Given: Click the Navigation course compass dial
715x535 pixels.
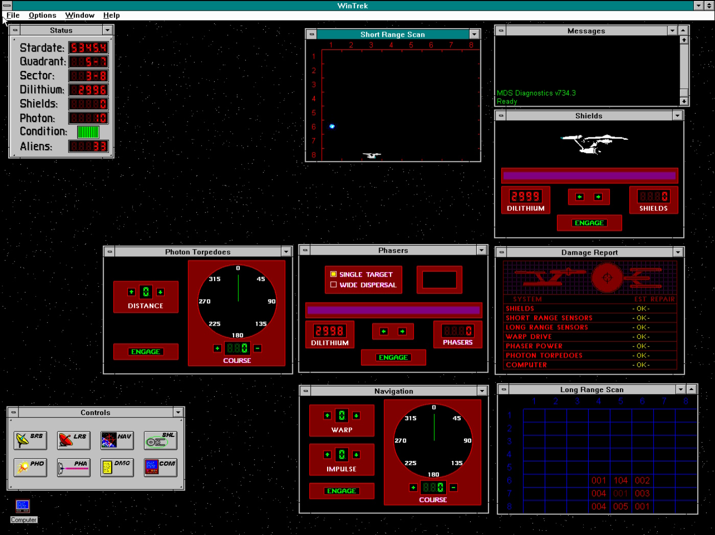Looking at the screenshot, I should [433, 441].
